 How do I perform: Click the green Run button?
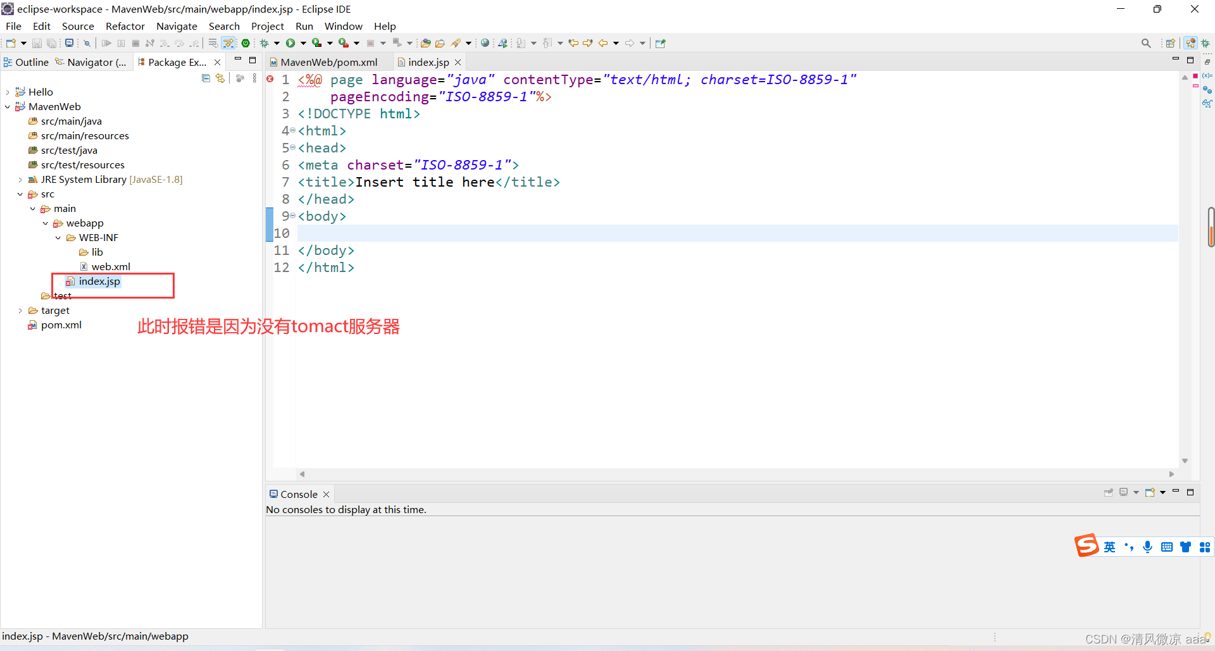290,43
